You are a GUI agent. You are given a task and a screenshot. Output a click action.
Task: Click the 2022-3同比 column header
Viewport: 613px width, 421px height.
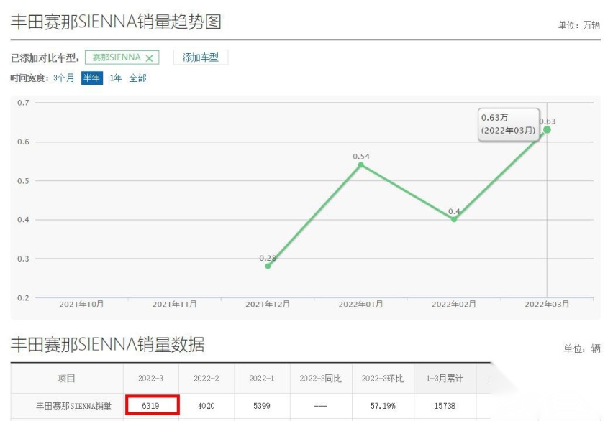[x=321, y=379]
